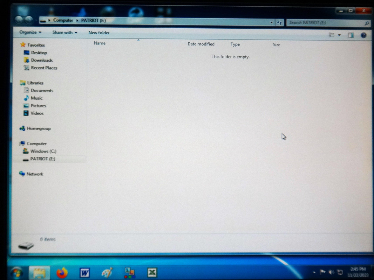Open the Control Panel taskbar icon
Image resolution: width=374 pixels, height=280 pixels.
130,273
